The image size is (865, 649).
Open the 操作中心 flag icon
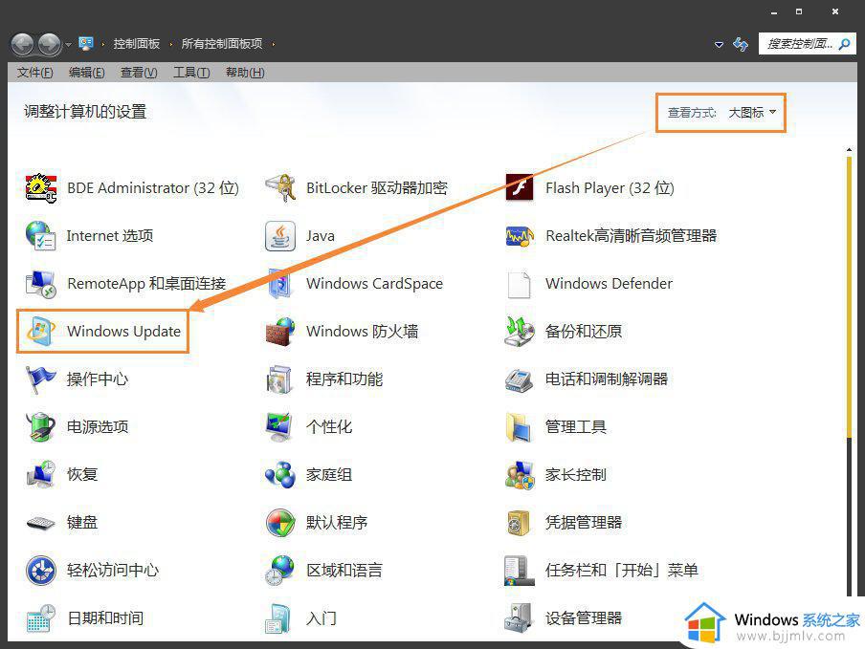(x=41, y=379)
